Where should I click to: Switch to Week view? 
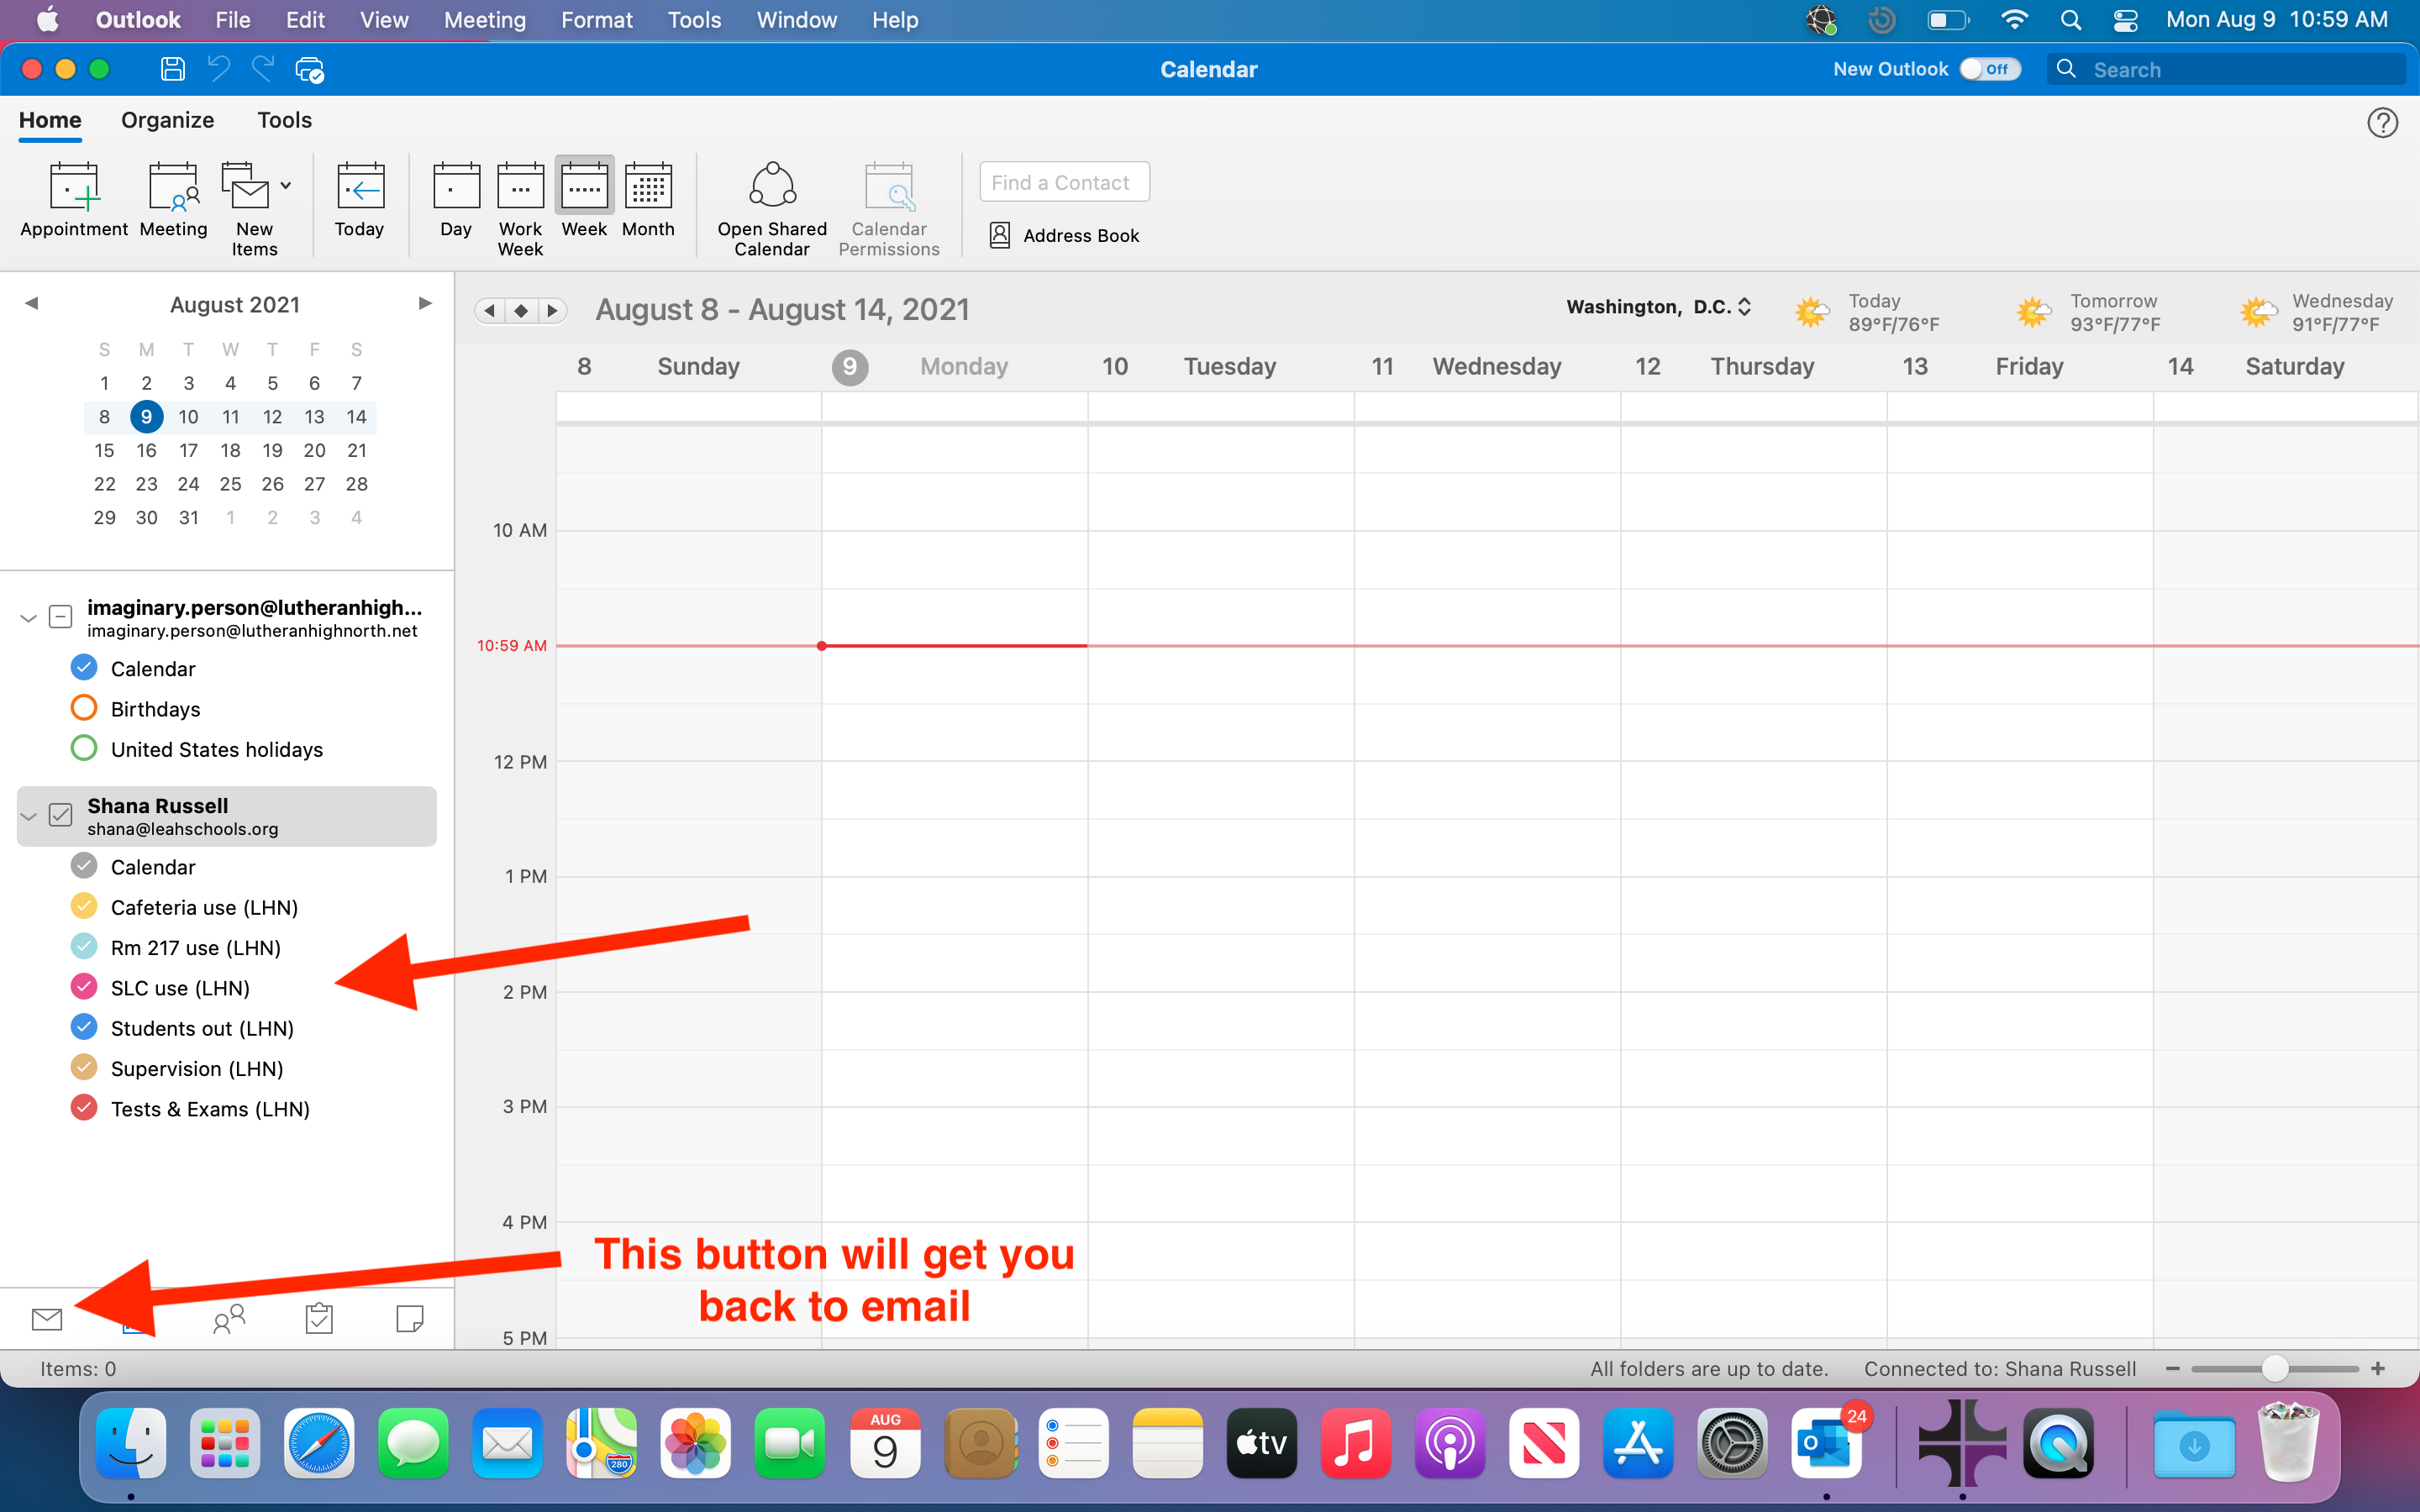click(584, 199)
